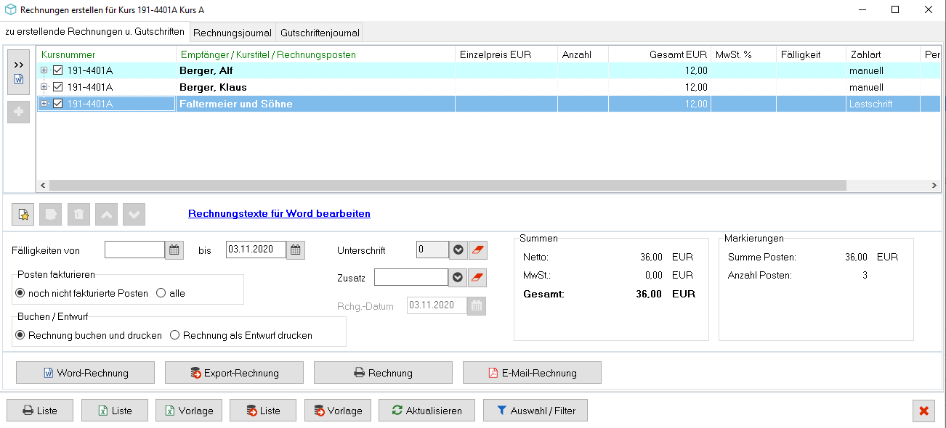Open calendar for the bis date
The width and height of the screenshot is (946, 428).
point(296,250)
